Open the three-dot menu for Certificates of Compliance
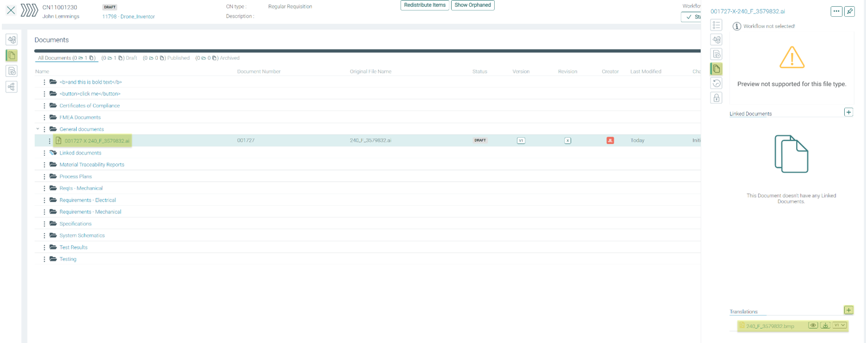The width and height of the screenshot is (866, 343). coord(44,105)
